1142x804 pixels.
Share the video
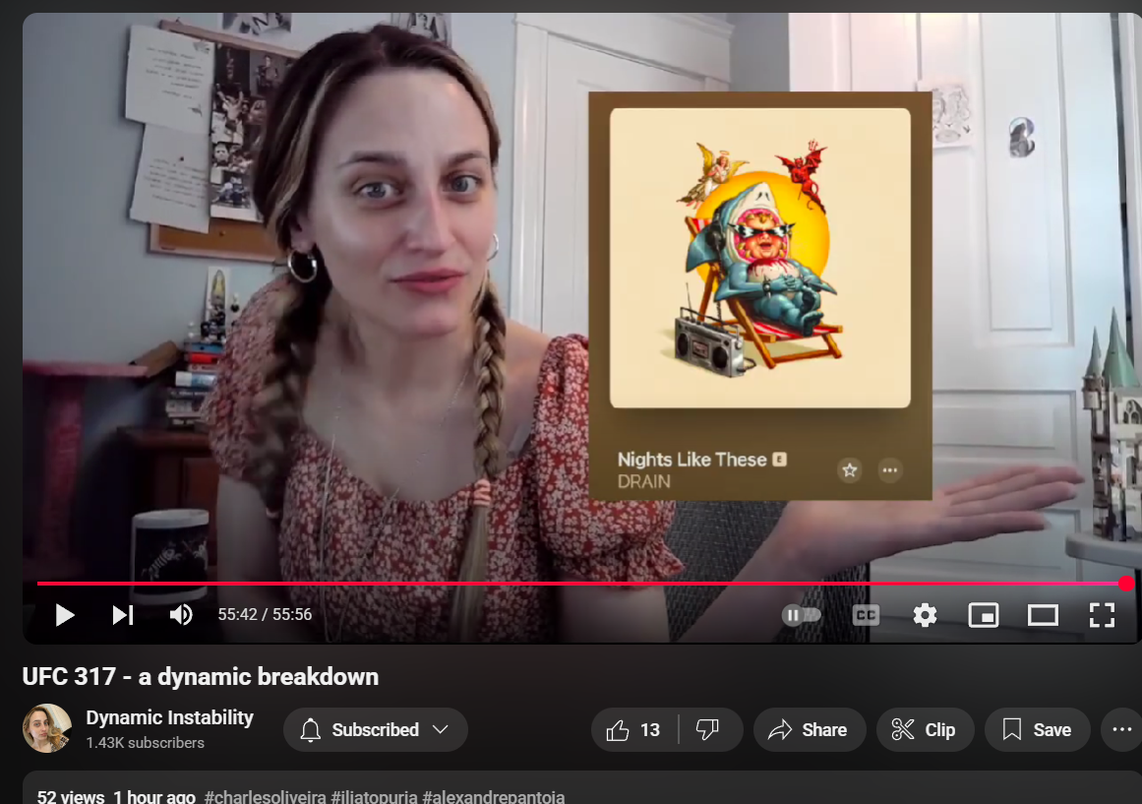click(x=810, y=729)
